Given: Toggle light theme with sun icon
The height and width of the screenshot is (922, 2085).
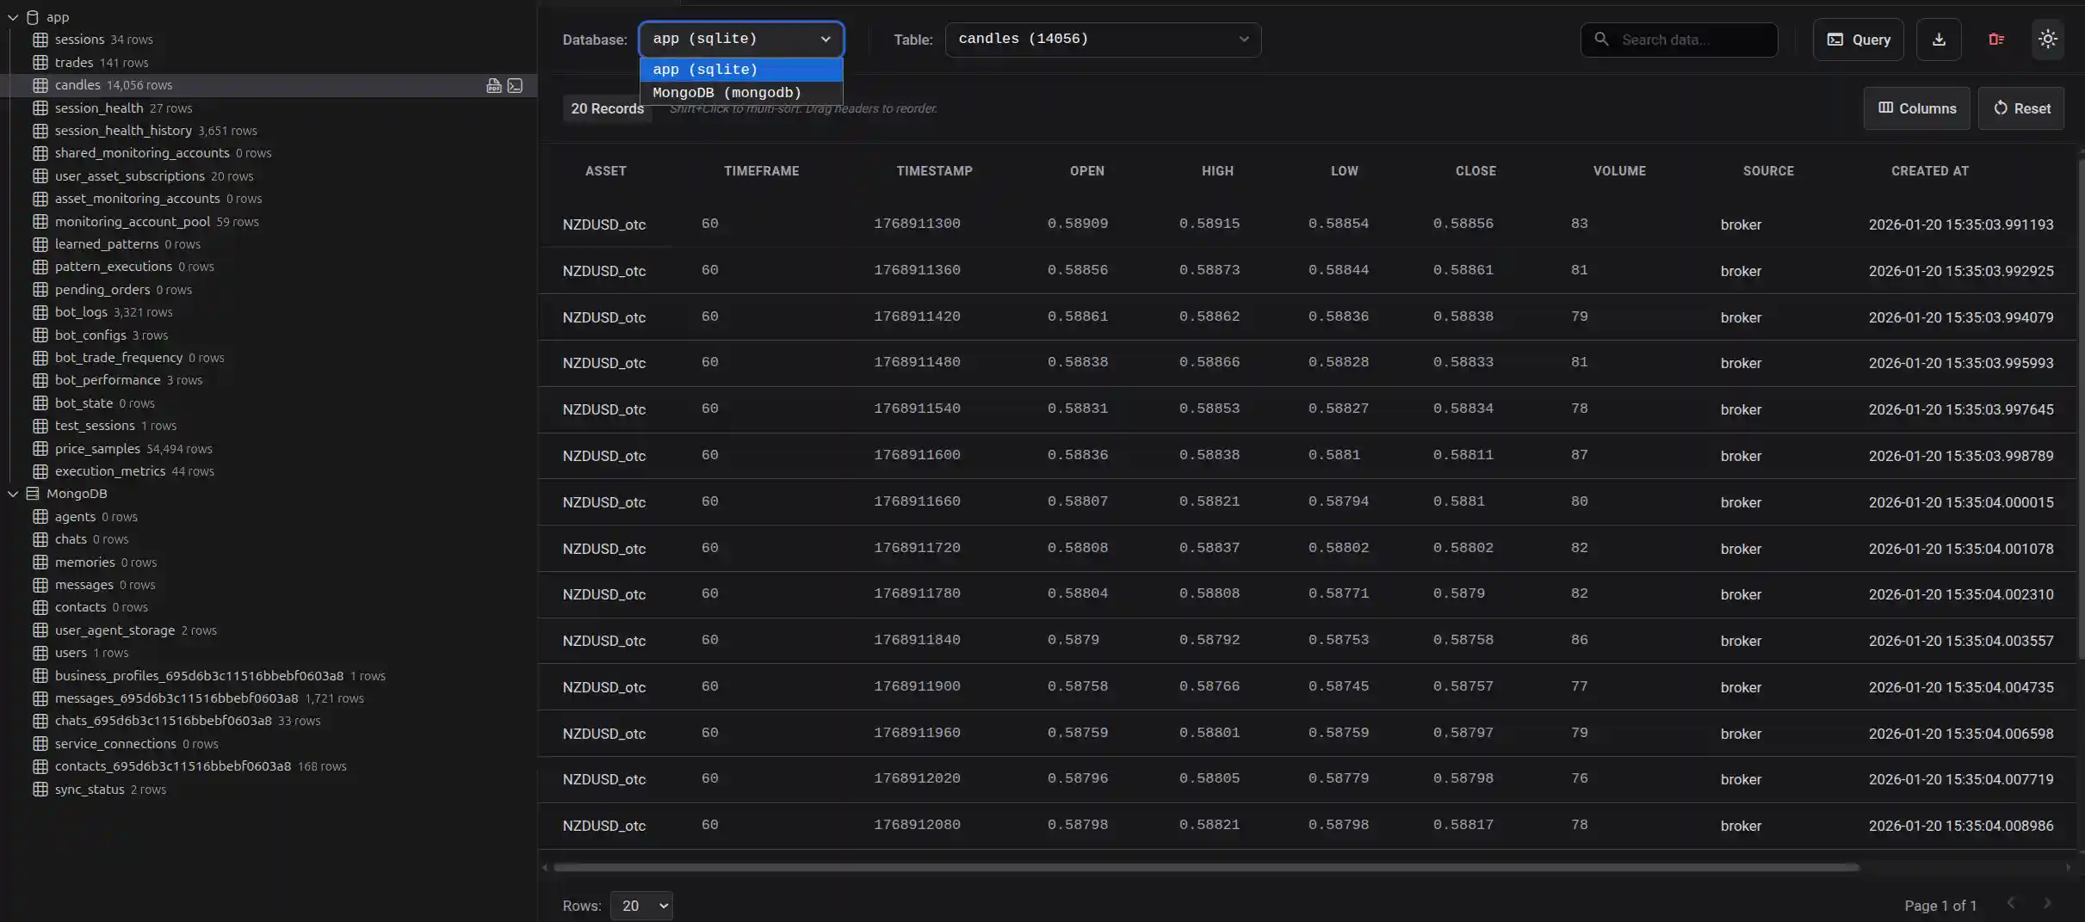Looking at the screenshot, I should 2047,40.
